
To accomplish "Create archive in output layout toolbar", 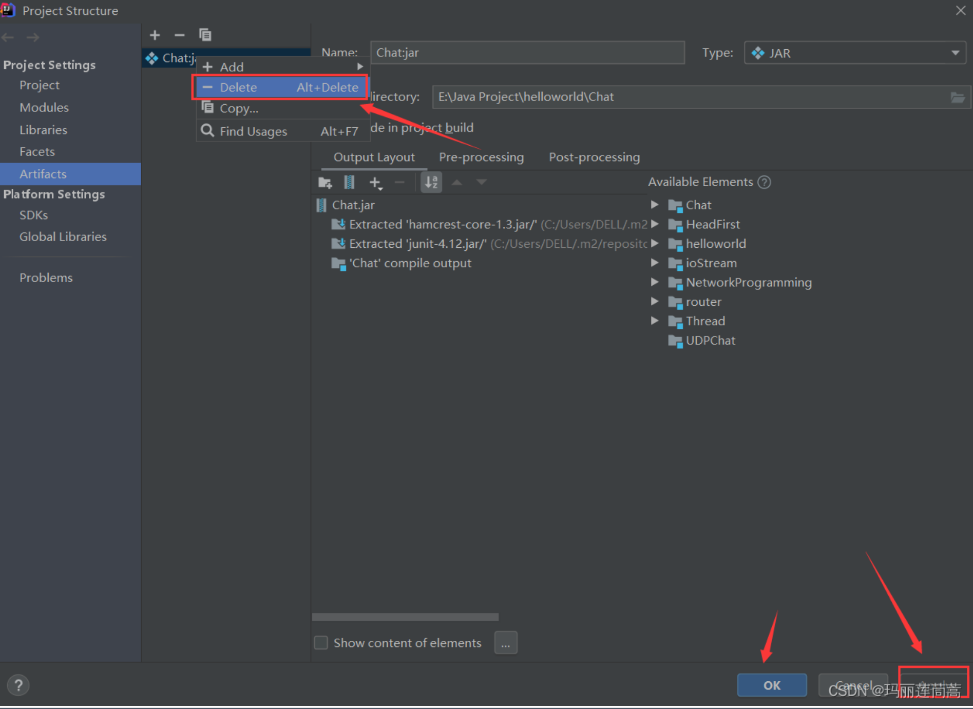I will 349,182.
